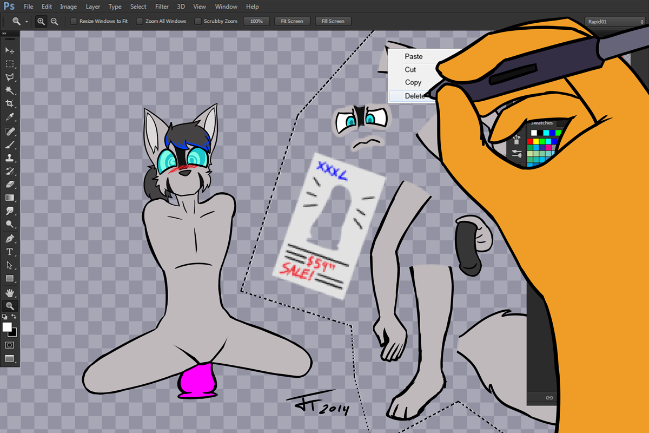Select the Zoom tool in toolbar
649x433 pixels.
click(x=10, y=306)
